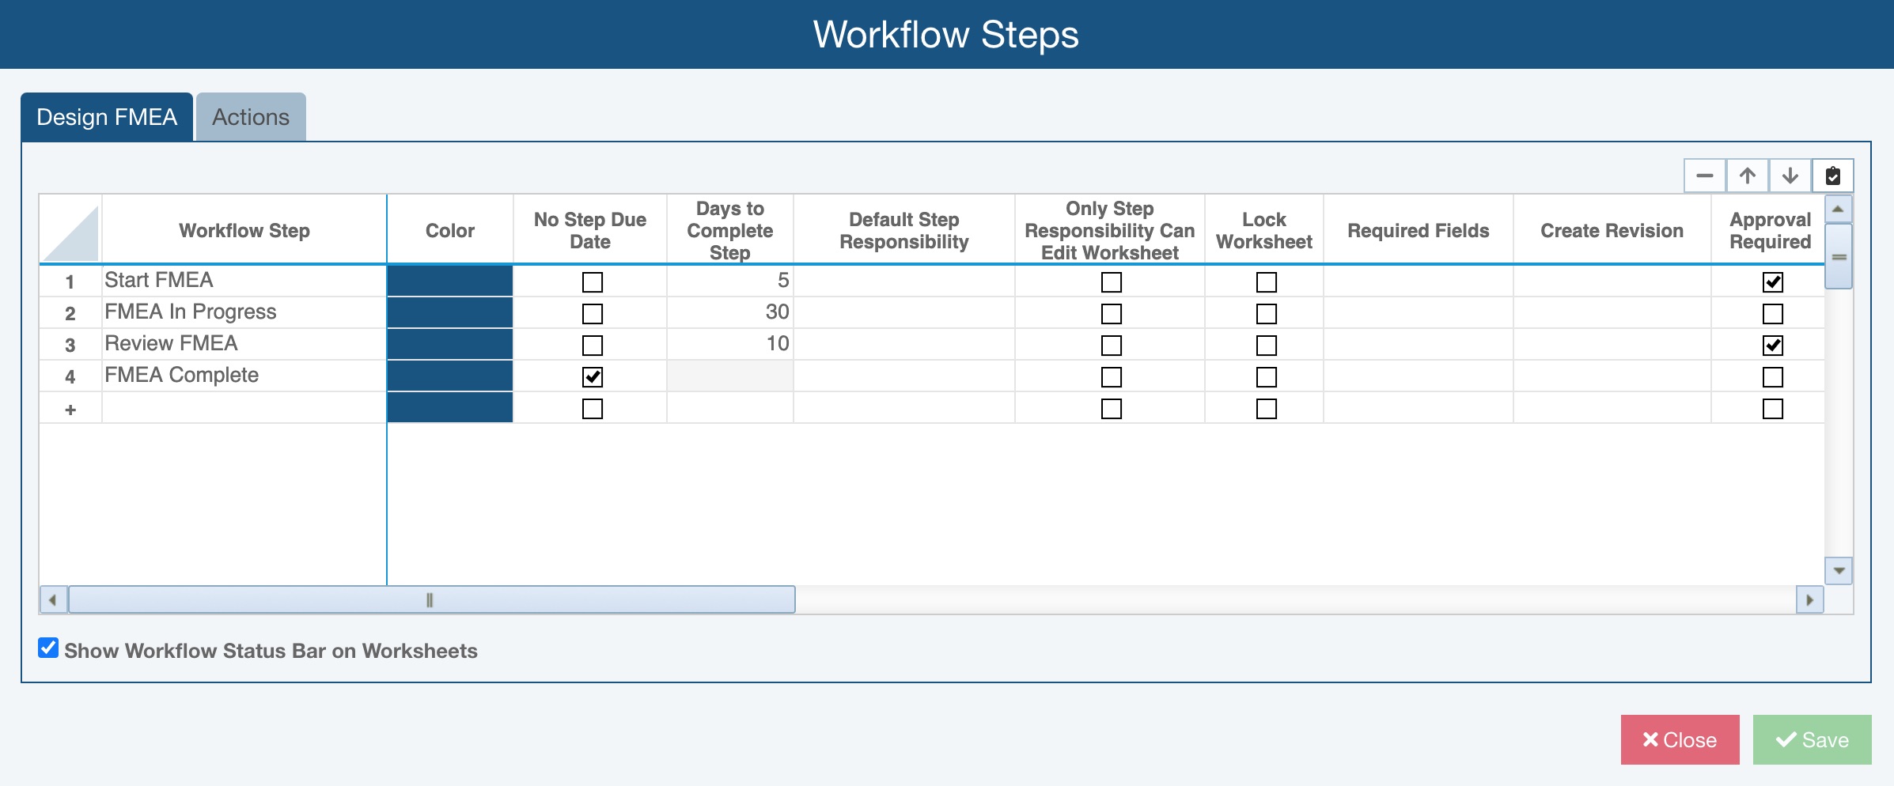This screenshot has width=1894, height=786.
Task: Select the Design FMEA tab
Action: [x=107, y=117]
